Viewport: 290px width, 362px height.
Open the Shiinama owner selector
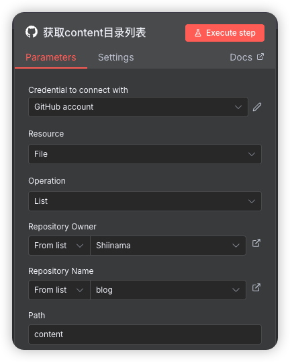[168, 246]
